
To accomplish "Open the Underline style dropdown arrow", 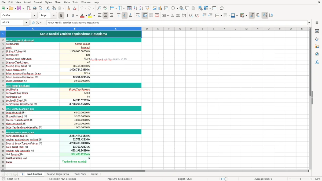I will tap(77, 16).
